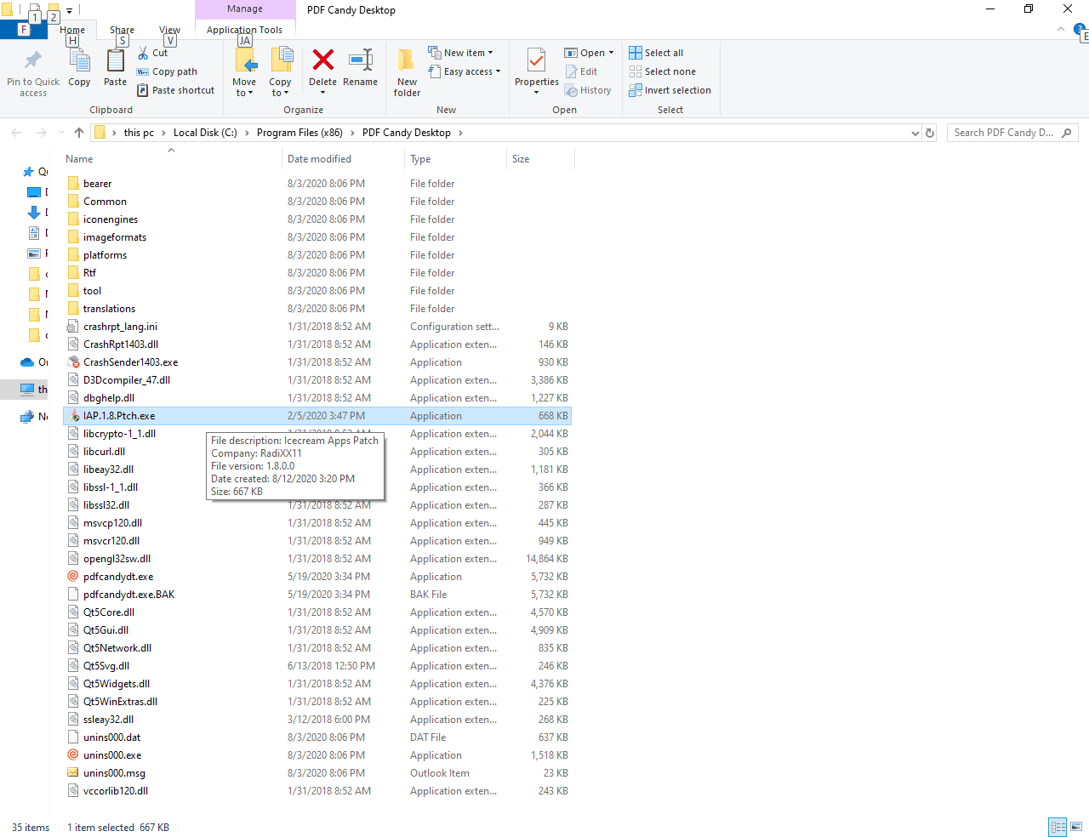Open the Move to dropdown
This screenshot has width=1089, height=837.
tap(244, 88)
